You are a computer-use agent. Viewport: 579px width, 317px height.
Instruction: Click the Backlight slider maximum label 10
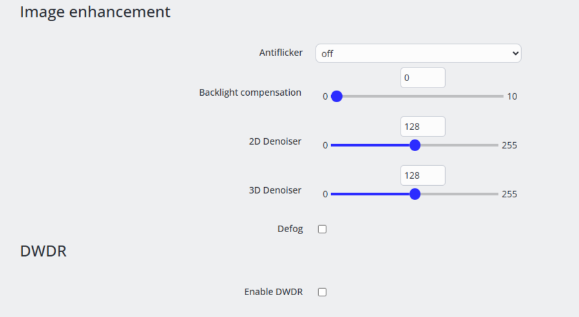point(512,96)
